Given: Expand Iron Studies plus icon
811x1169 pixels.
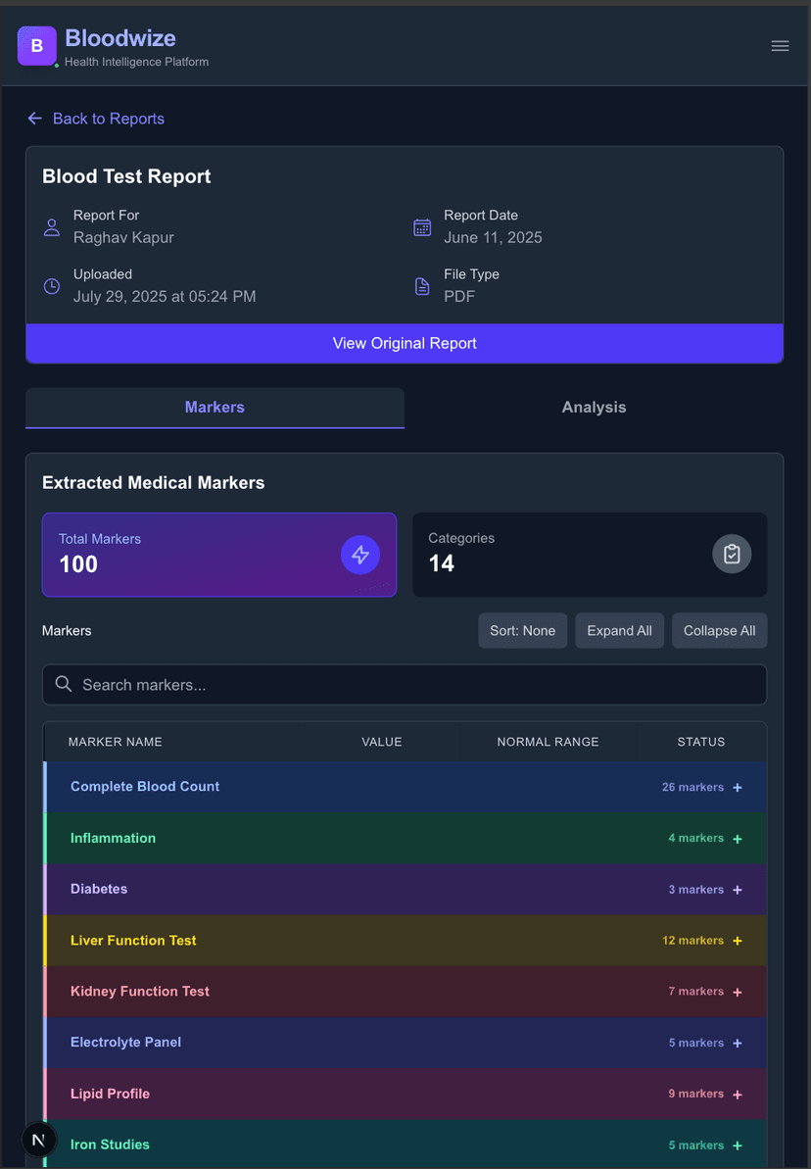Looking at the screenshot, I should click(x=738, y=1145).
